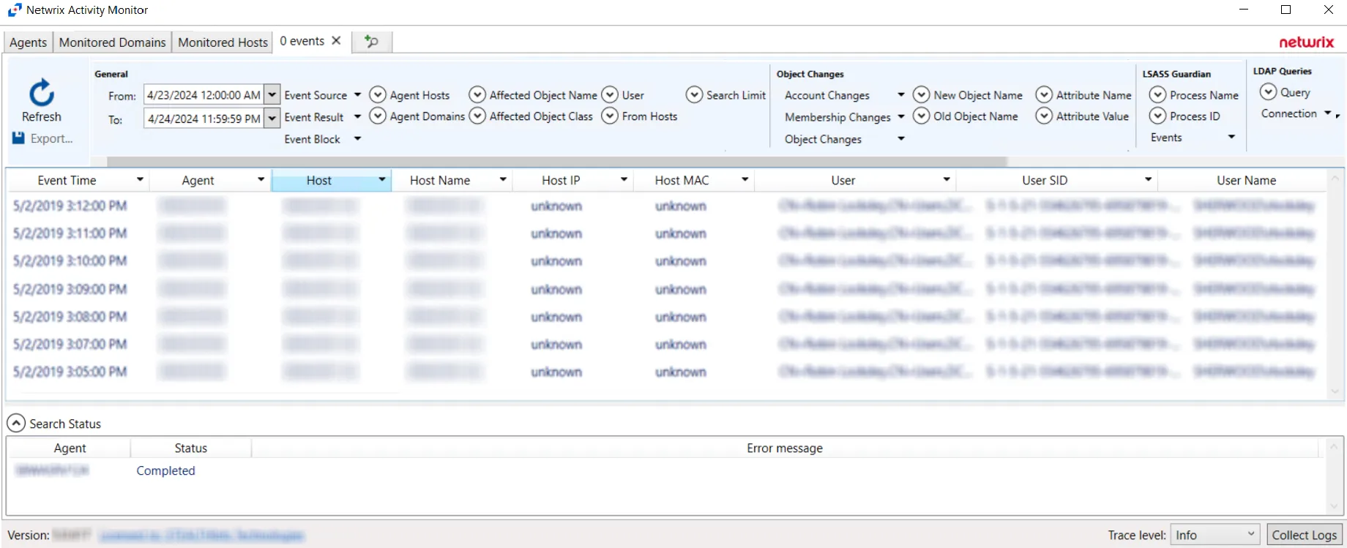Open Host MAC column filter arrow
The height and width of the screenshot is (548, 1347).
pyautogui.click(x=745, y=180)
